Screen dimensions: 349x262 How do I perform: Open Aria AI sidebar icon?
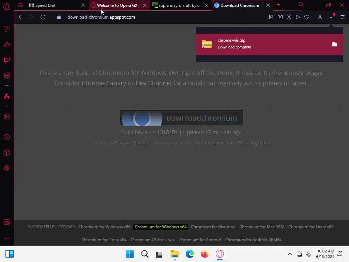[7, 96]
